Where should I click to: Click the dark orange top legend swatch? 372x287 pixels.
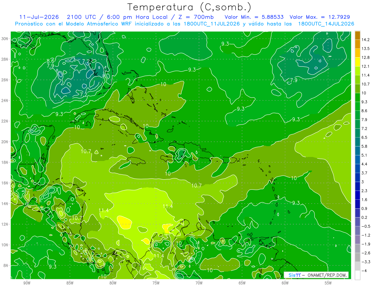357,35
